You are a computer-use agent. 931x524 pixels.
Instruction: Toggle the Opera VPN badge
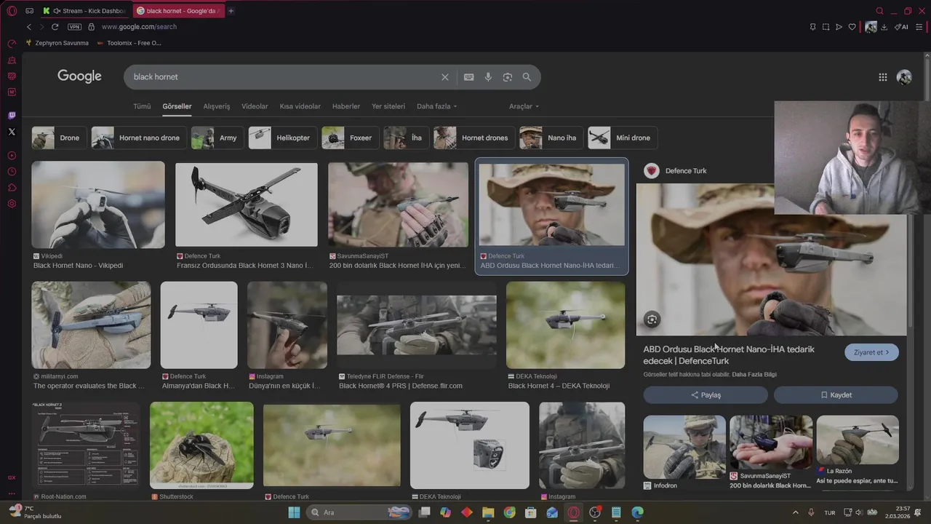click(x=74, y=27)
